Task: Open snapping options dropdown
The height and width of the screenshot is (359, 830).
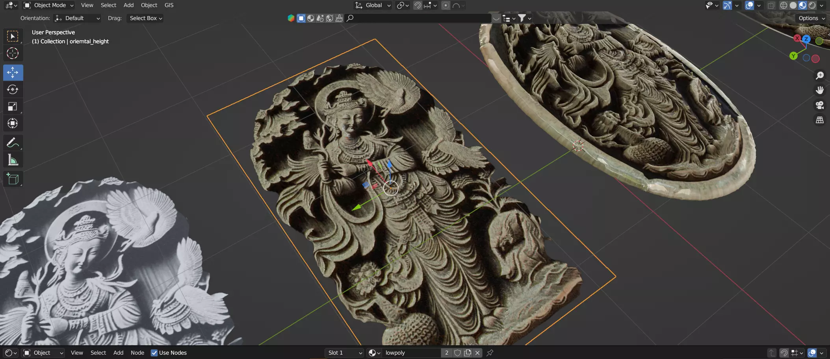Action: pos(431,6)
